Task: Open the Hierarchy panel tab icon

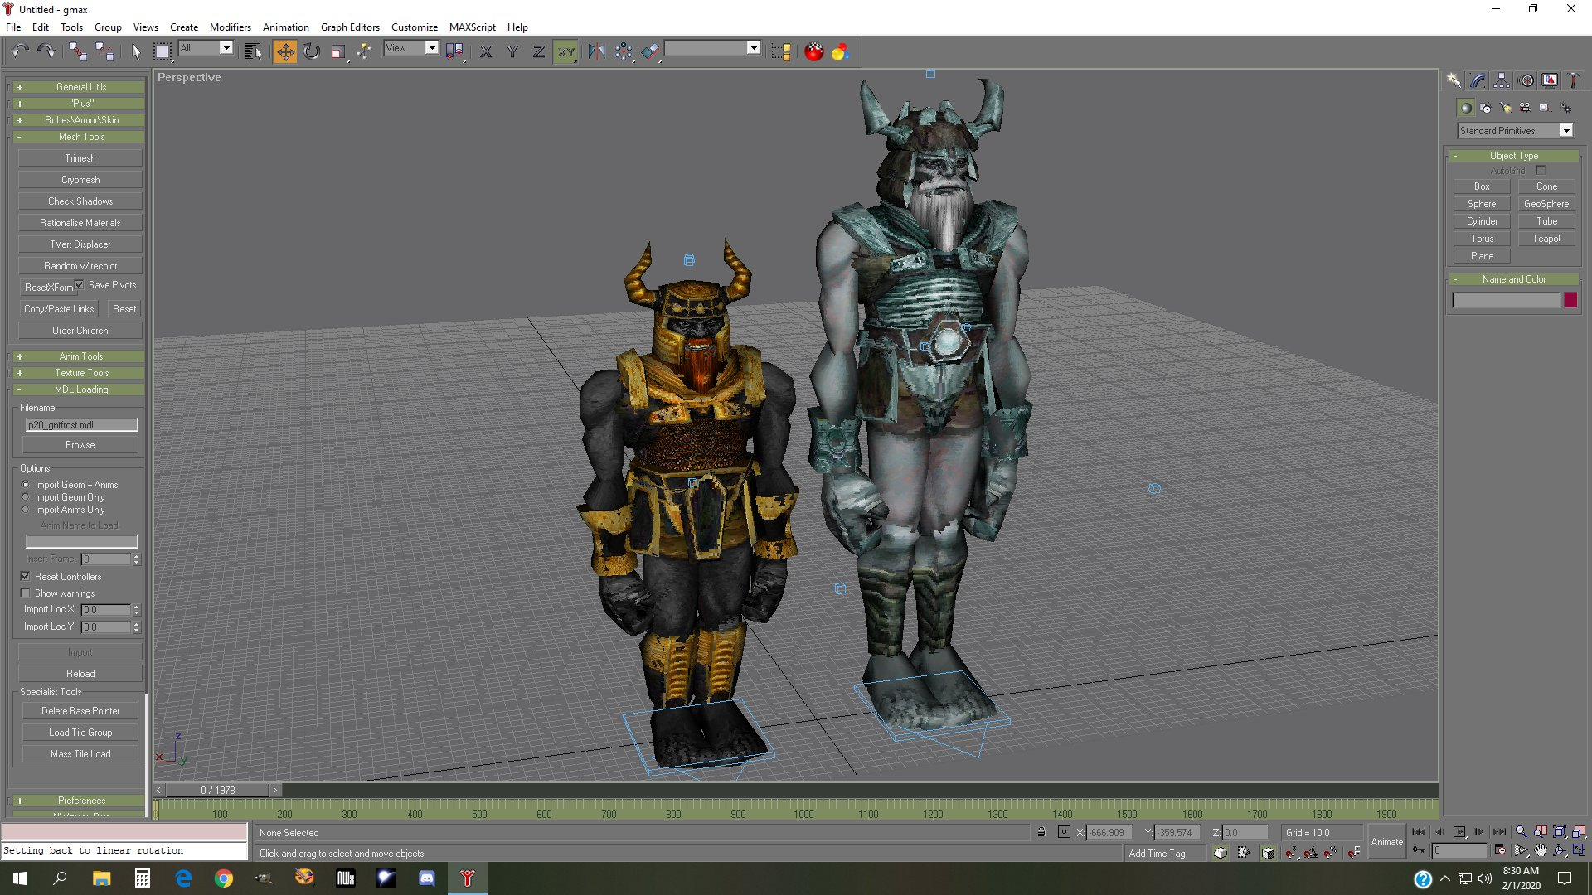Action: [x=1502, y=80]
